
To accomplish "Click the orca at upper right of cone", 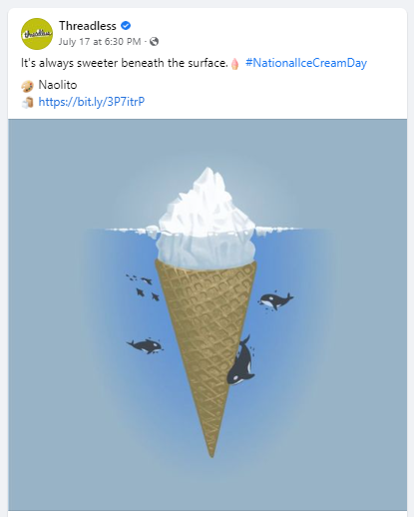I will point(275,301).
